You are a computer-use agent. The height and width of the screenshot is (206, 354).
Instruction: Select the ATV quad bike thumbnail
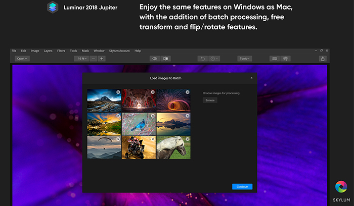click(x=139, y=147)
